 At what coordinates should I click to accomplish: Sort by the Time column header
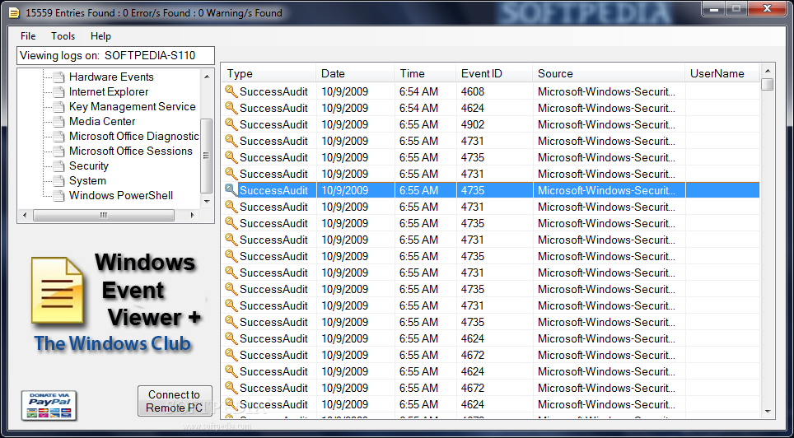(x=425, y=74)
